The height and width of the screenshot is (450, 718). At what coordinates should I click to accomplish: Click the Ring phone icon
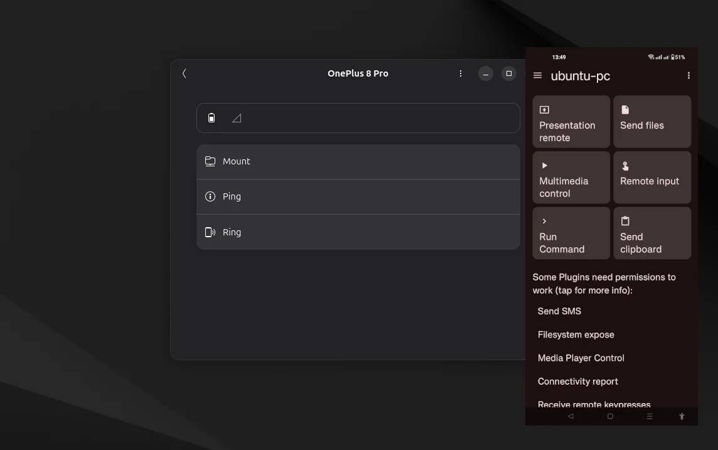click(210, 232)
